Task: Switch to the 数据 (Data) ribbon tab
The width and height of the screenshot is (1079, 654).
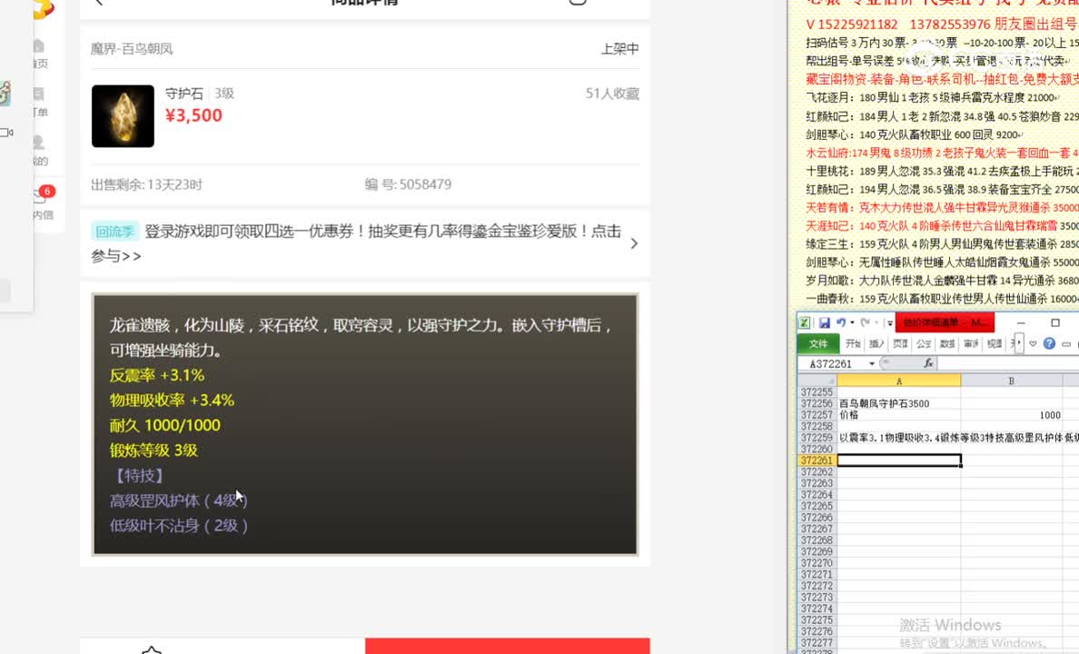Action: [x=947, y=343]
